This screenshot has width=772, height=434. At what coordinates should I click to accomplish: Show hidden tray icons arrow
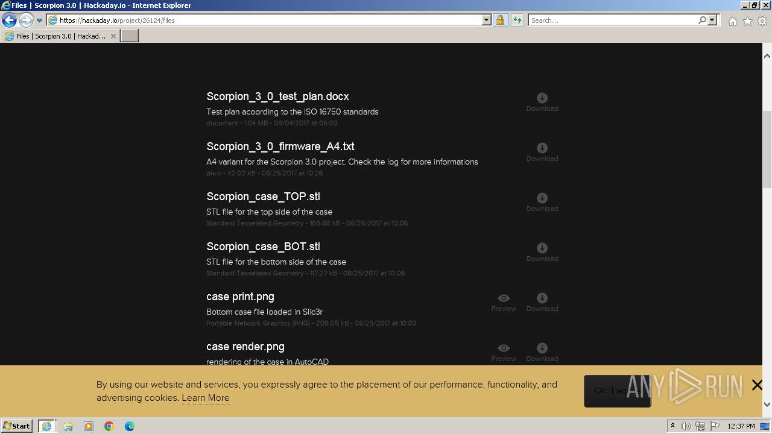coord(672,426)
